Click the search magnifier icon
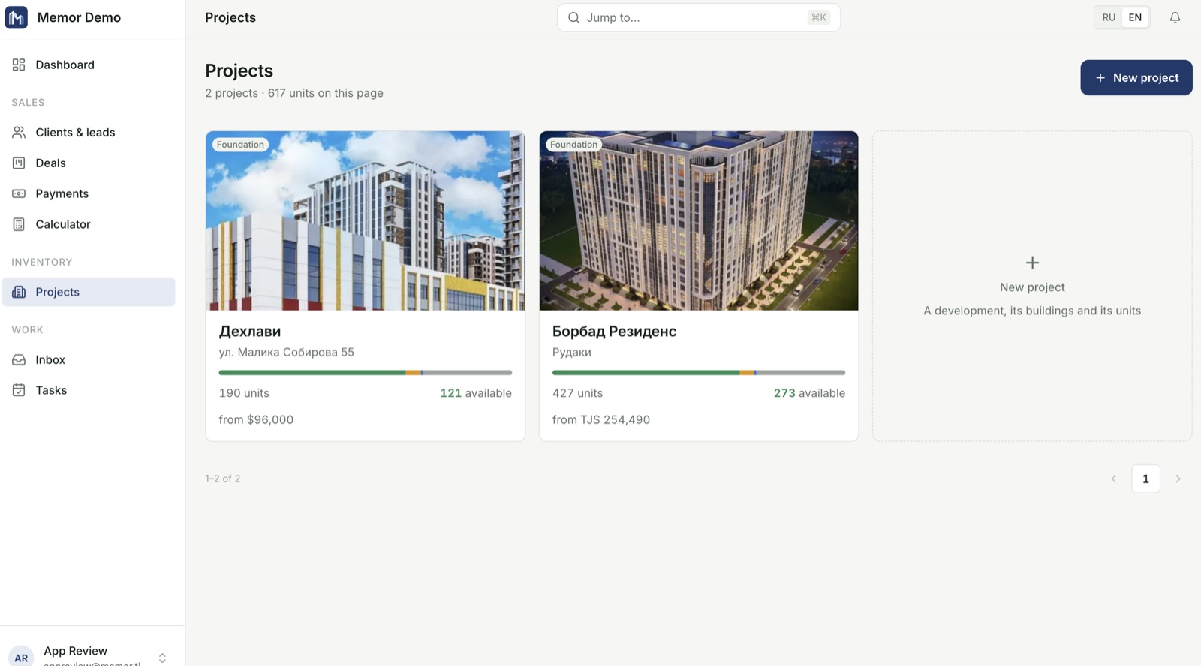The image size is (1201, 666). point(573,17)
